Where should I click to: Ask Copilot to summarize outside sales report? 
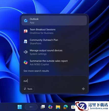pyautogui.click(x=54, y=63)
